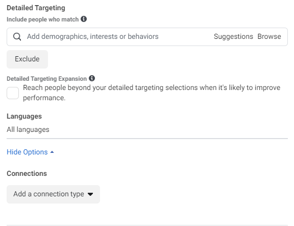Open the Add a connection type dropdown
294x226 pixels.
53,194
